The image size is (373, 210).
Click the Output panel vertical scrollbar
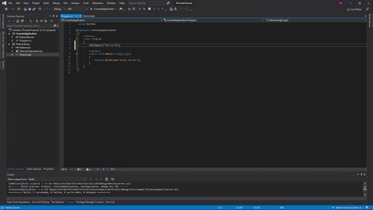click(x=365, y=189)
